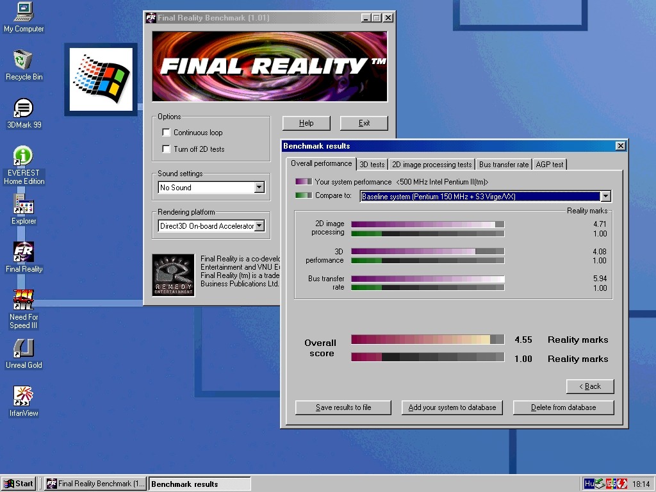Switch to the Bus transfer rate tab

click(504, 165)
